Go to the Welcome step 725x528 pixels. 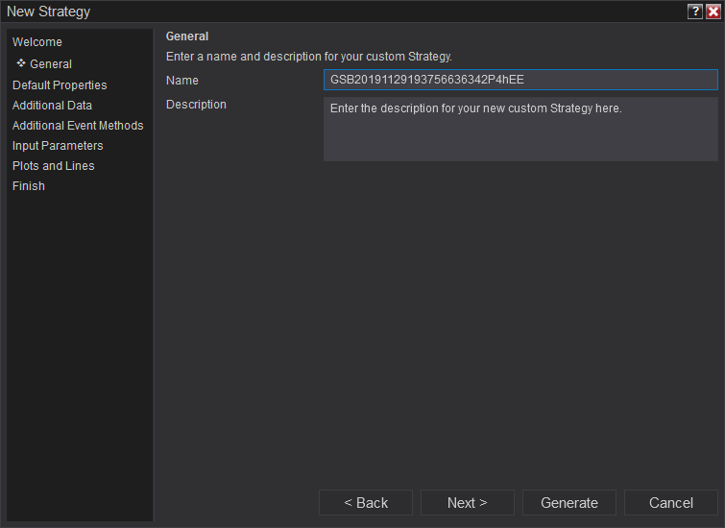37,42
